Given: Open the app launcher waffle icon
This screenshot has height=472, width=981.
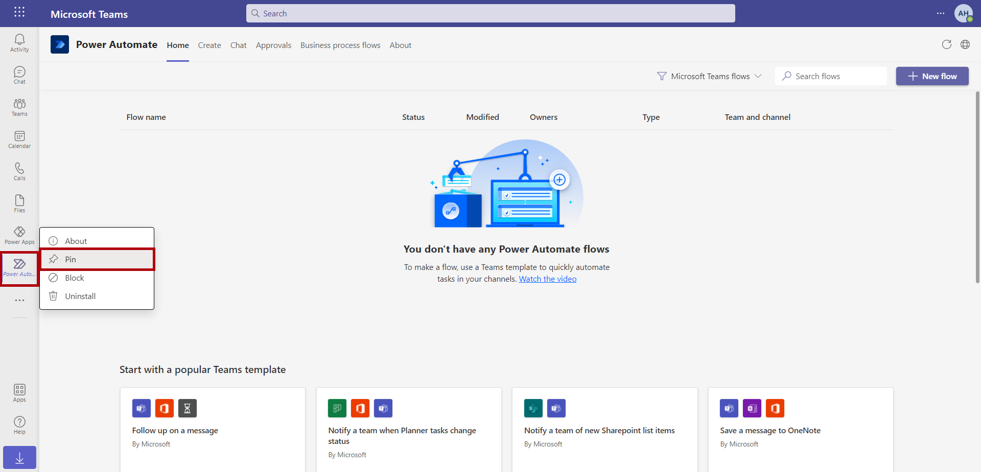Looking at the screenshot, I should click(x=19, y=12).
